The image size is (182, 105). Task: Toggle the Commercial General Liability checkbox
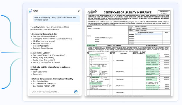click(90, 57)
